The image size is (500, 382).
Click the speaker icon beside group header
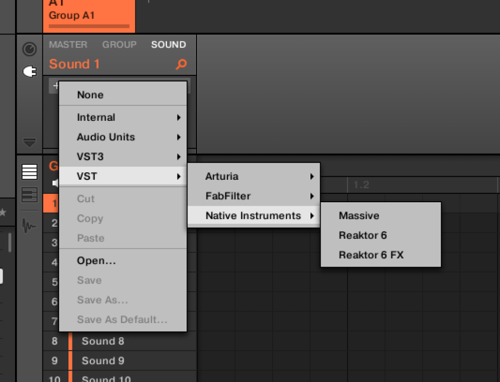(x=55, y=183)
